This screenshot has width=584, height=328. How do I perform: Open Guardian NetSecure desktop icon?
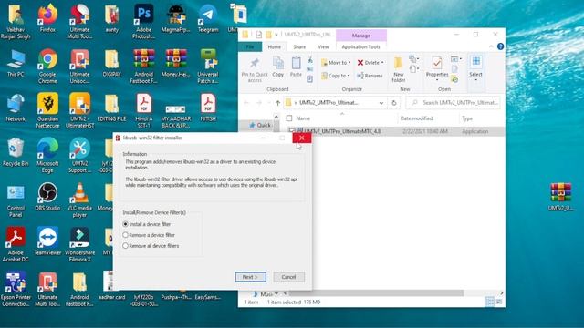click(x=47, y=110)
